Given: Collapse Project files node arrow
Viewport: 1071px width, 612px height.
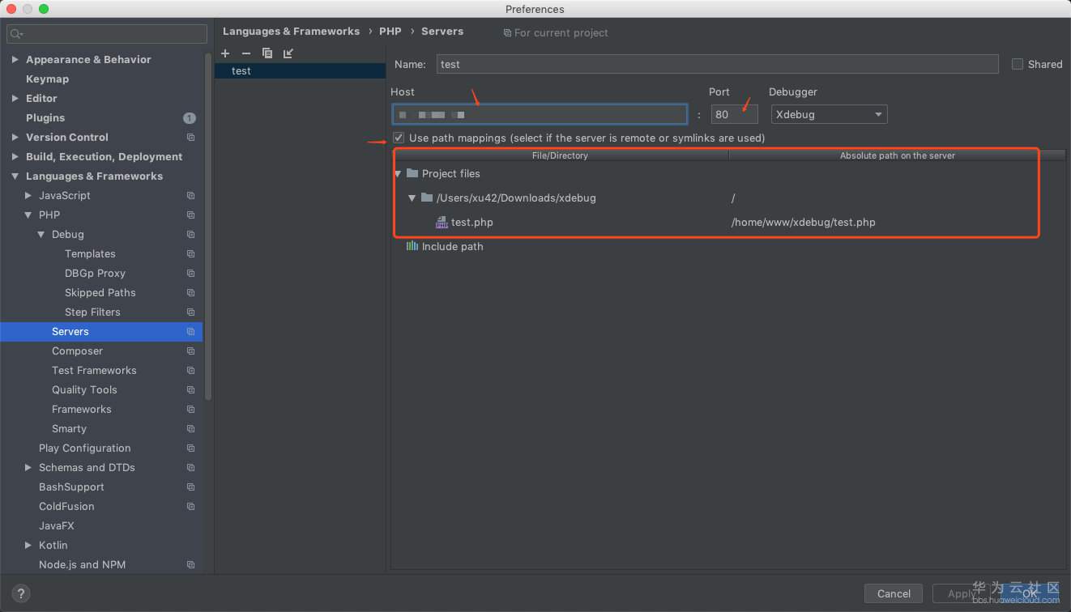Looking at the screenshot, I should point(398,174).
